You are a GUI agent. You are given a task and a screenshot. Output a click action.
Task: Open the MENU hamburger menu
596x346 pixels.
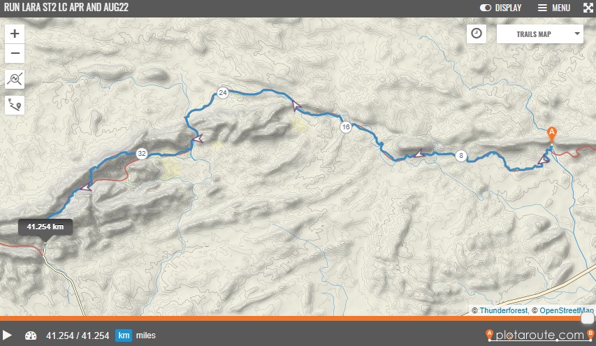(x=554, y=8)
